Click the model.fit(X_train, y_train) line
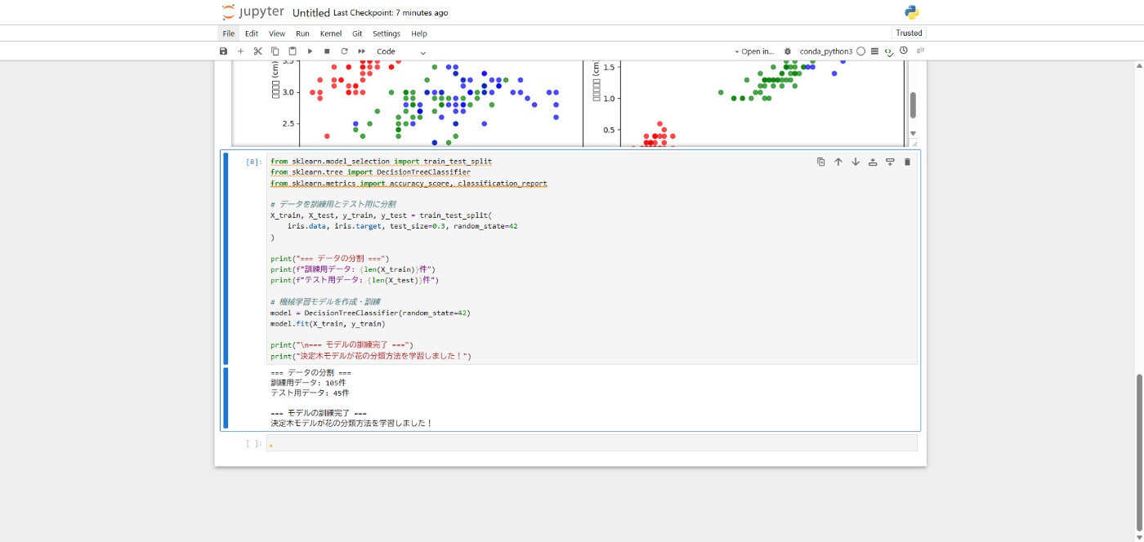Image resolution: width=1144 pixels, height=542 pixels. [x=328, y=323]
